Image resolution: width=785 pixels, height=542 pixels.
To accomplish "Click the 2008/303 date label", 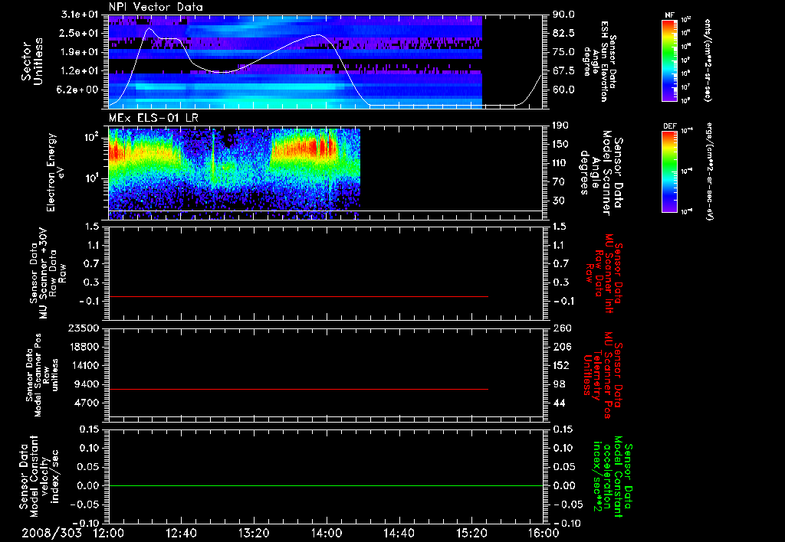I will [x=51, y=533].
